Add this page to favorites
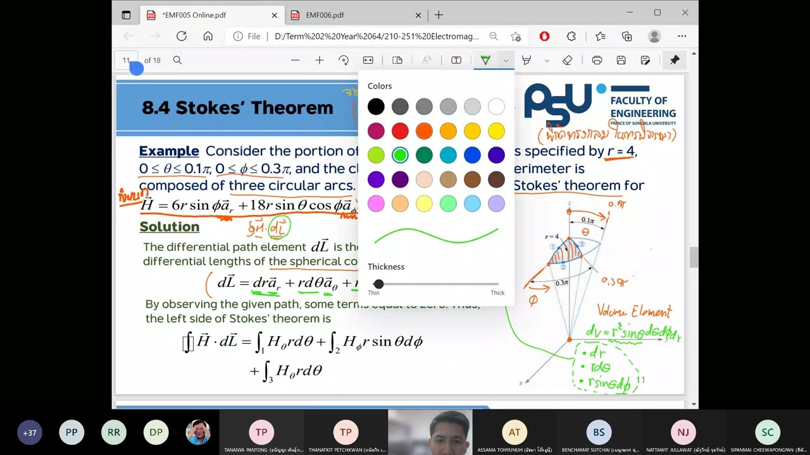Viewport: 810px width, 455px height. pyautogui.click(x=516, y=37)
